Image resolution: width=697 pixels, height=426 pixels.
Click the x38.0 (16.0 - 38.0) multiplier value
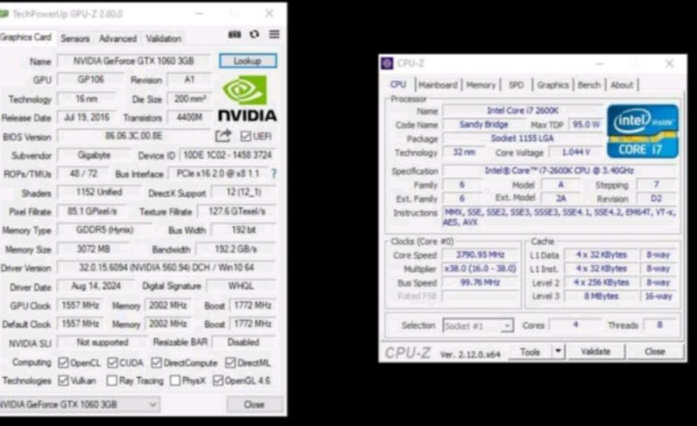click(480, 269)
